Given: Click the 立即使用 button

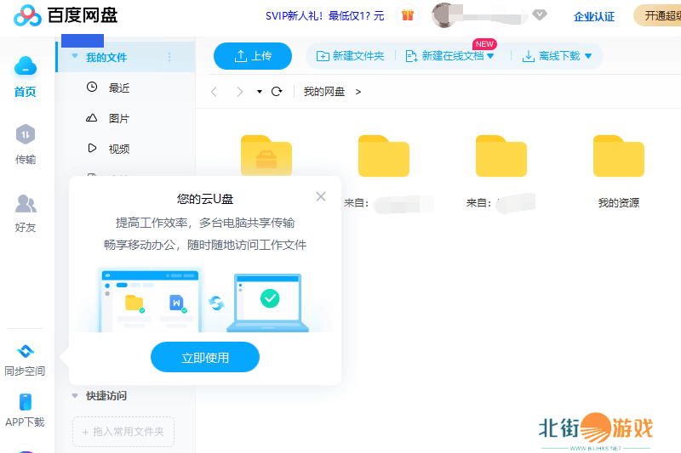Looking at the screenshot, I should [205, 358].
